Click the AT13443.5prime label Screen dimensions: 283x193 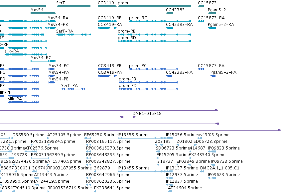pos(51,175)
